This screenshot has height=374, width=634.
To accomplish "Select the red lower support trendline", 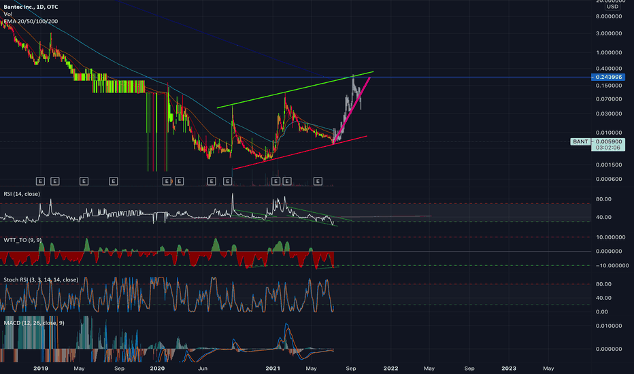I will [300, 152].
